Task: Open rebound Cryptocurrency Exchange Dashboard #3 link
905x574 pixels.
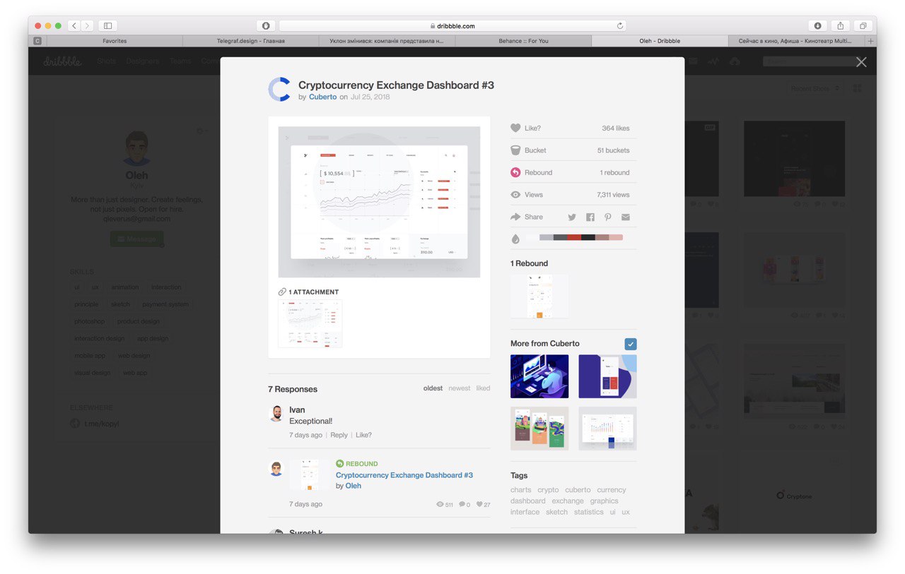Action: (x=404, y=475)
